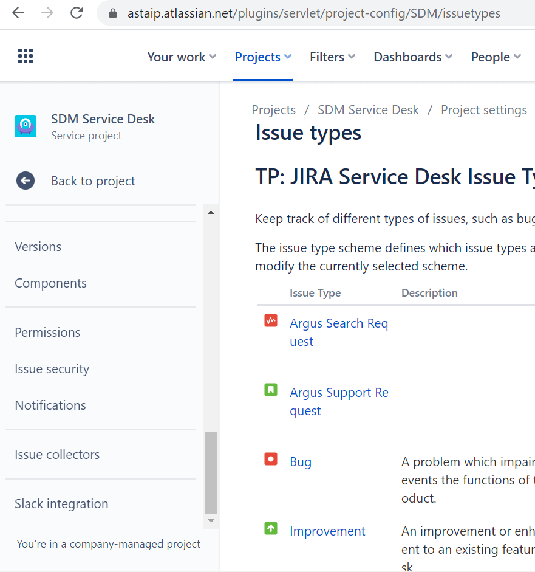Open Permissions in the sidebar
This screenshot has width=535, height=572.
[47, 333]
